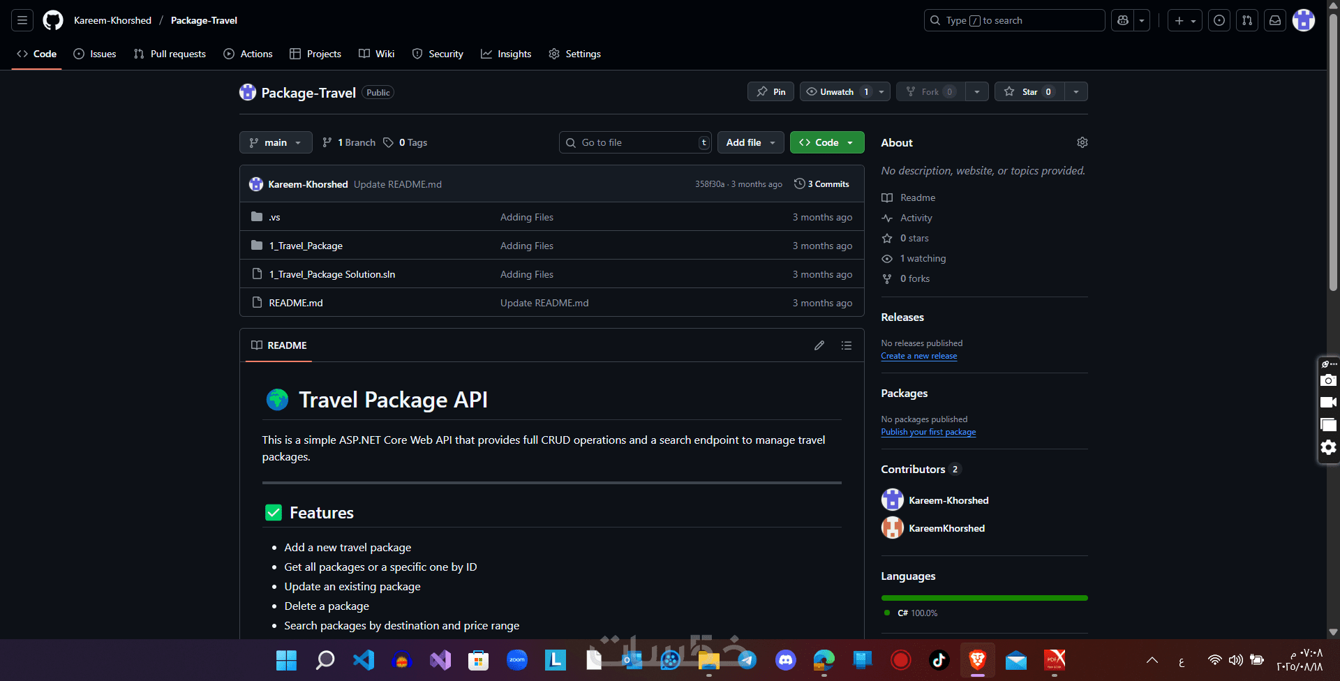
Task: Open Kareem-Khorshed owner link in breadcrumb
Action: [x=112, y=20]
